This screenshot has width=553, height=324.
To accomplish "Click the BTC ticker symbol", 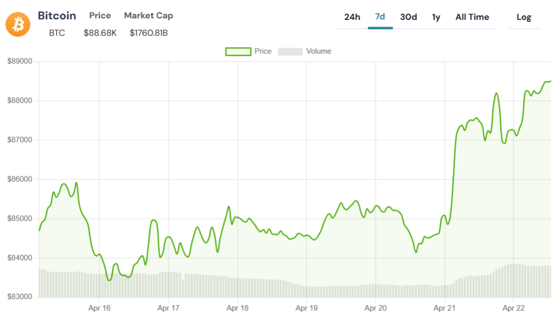I will (57, 33).
